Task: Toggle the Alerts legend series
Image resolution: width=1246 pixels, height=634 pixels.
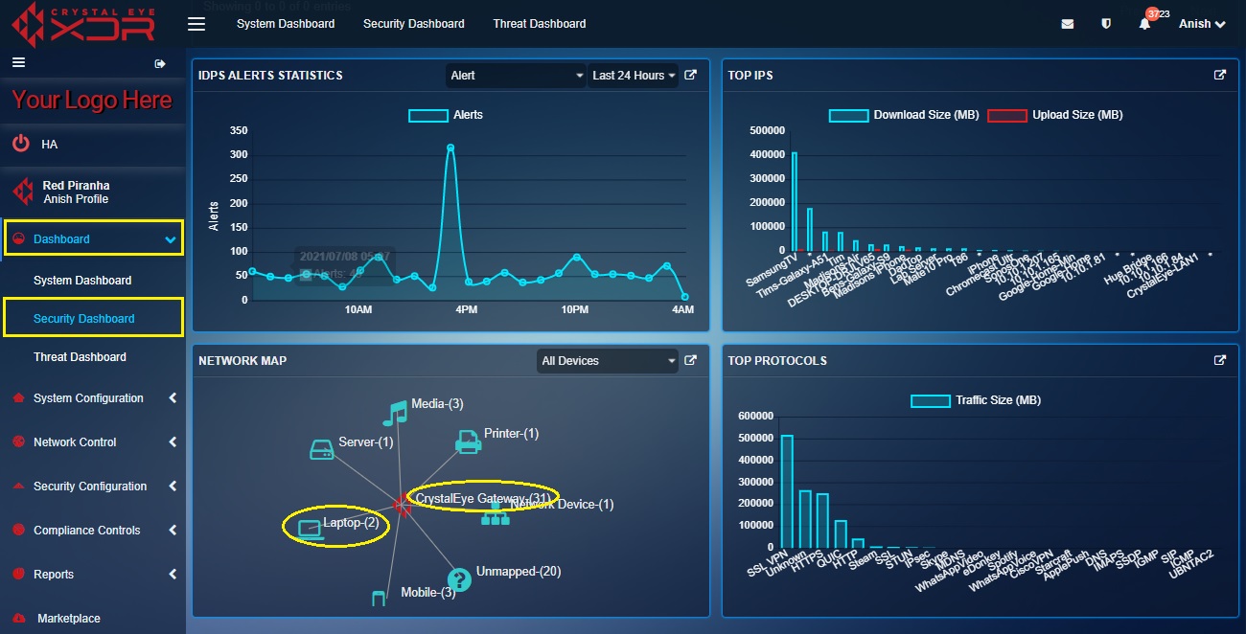Action: pos(446,115)
